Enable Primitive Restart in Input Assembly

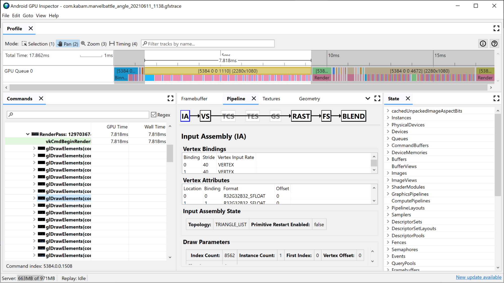pos(318,225)
